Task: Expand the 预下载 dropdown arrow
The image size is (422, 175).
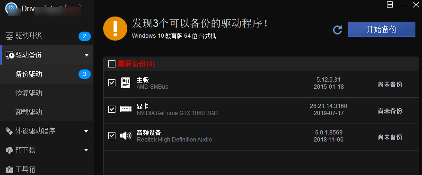Action: tap(86, 150)
